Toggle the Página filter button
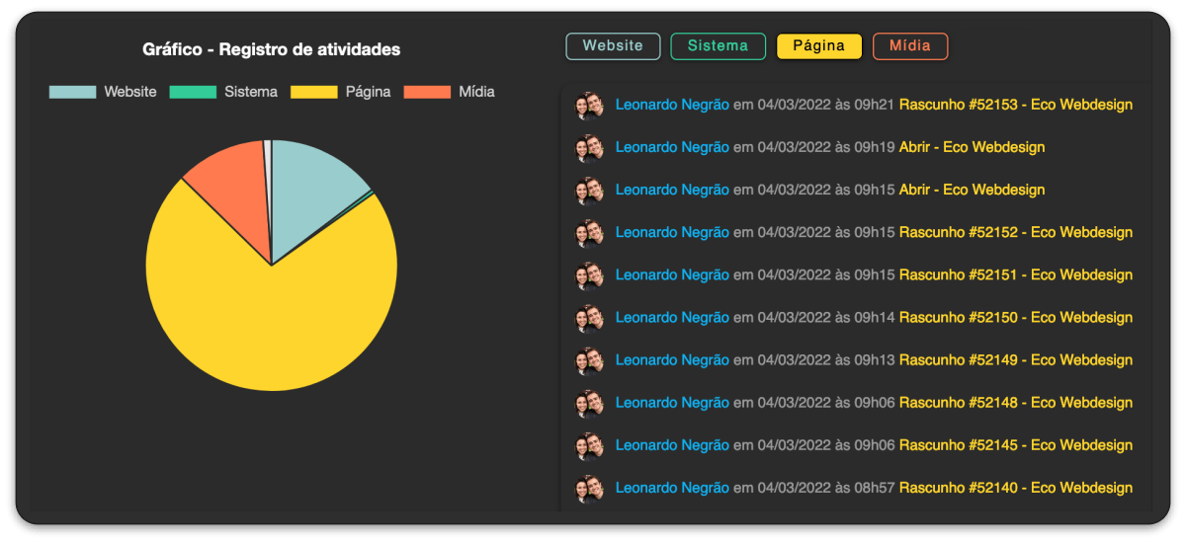Image resolution: width=1186 pixels, height=544 pixels. [x=819, y=46]
